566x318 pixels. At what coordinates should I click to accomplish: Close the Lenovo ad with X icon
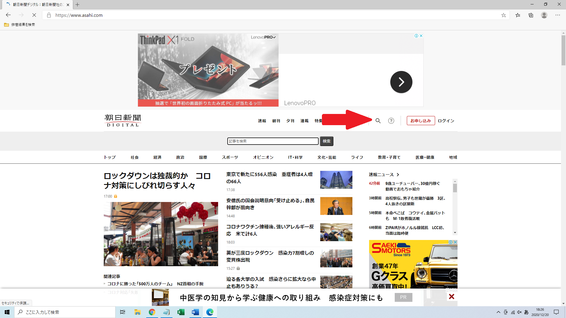point(421,36)
